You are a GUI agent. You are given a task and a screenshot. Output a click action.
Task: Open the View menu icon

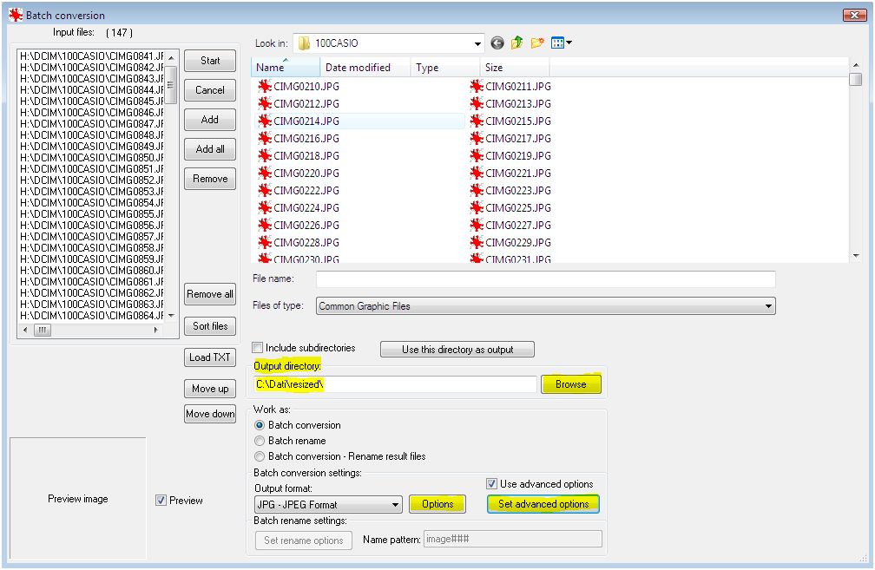coord(562,43)
